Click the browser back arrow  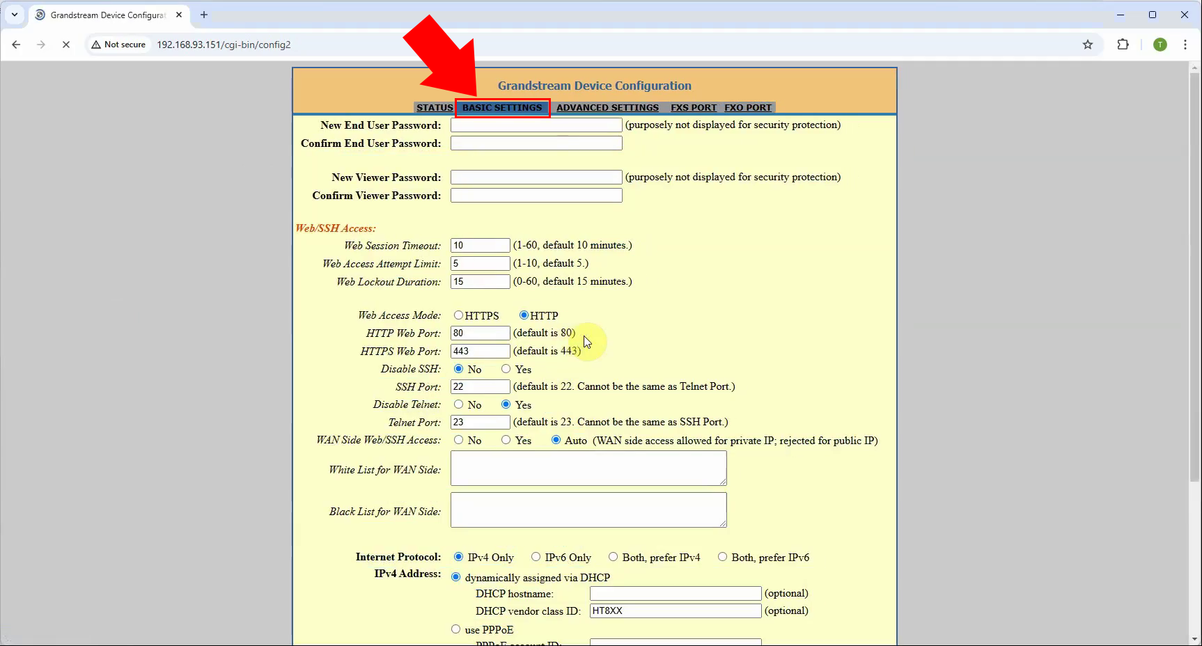(16, 45)
